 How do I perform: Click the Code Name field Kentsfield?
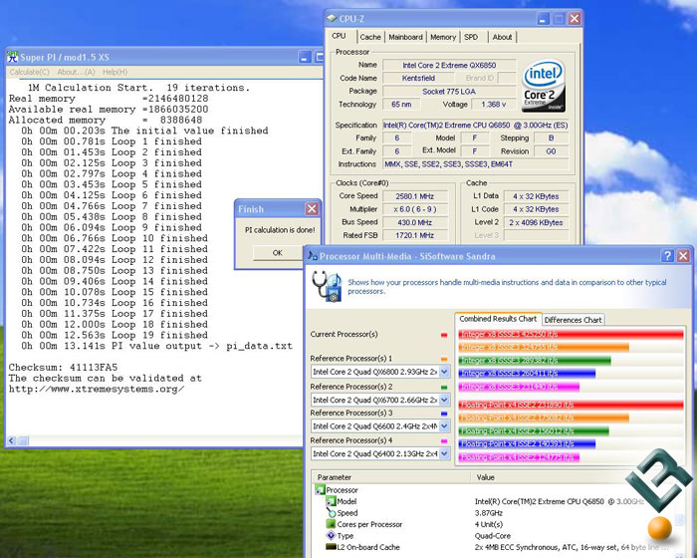point(418,78)
